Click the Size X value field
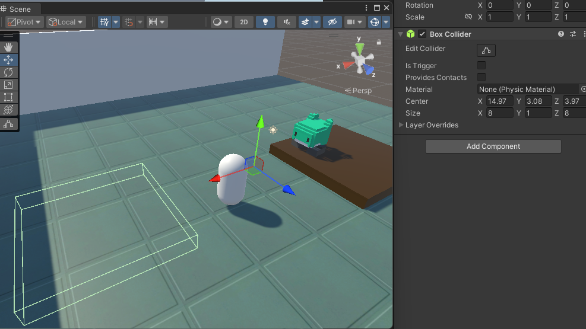 pyautogui.click(x=500, y=113)
